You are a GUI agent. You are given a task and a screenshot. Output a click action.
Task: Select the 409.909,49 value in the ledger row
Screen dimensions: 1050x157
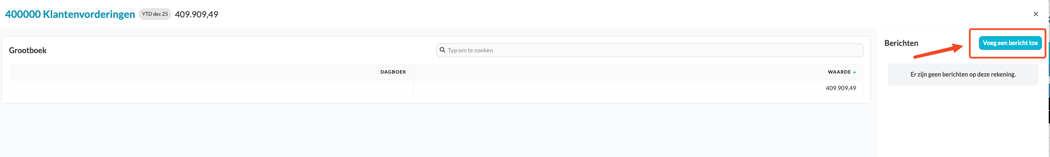pos(840,88)
